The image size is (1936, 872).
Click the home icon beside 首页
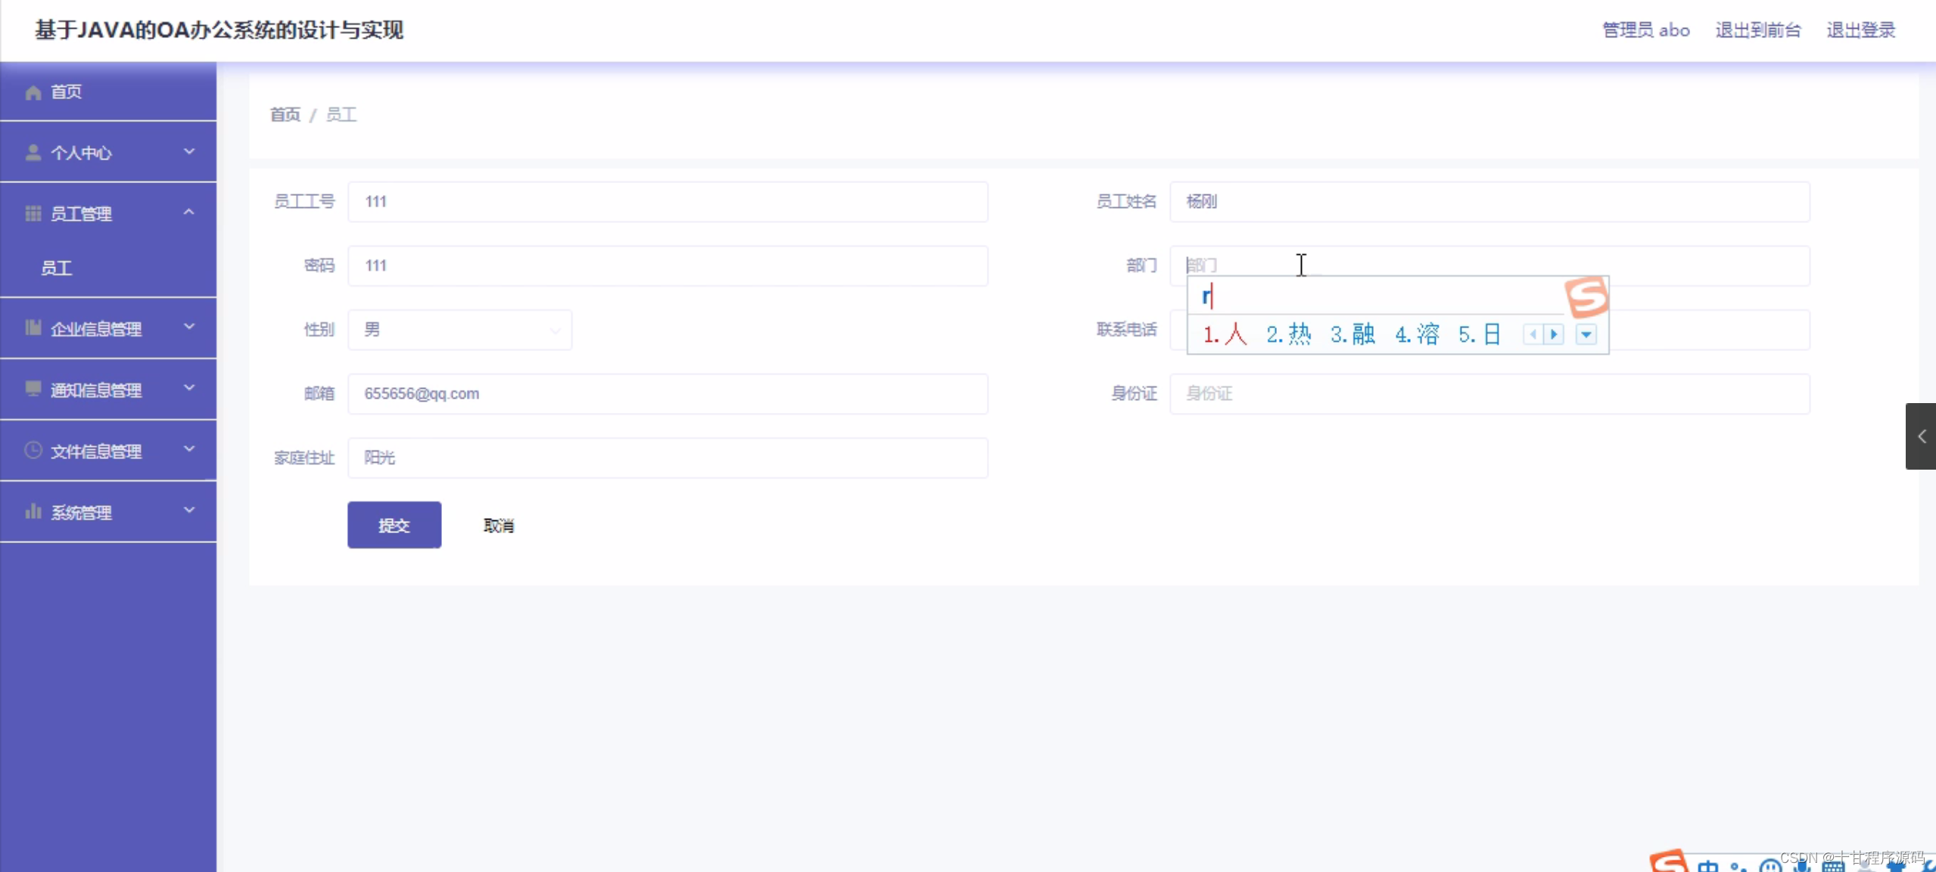tap(33, 92)
